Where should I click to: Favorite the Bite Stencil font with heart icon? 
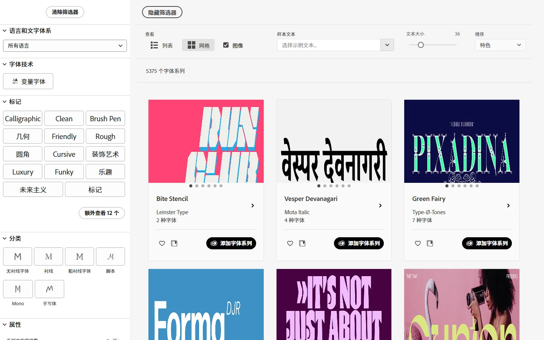click(x=162, y=243)
